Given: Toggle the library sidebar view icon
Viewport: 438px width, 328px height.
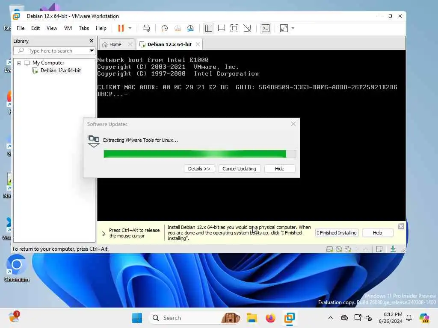Looking at the screenshot, I should pos(209,28).
